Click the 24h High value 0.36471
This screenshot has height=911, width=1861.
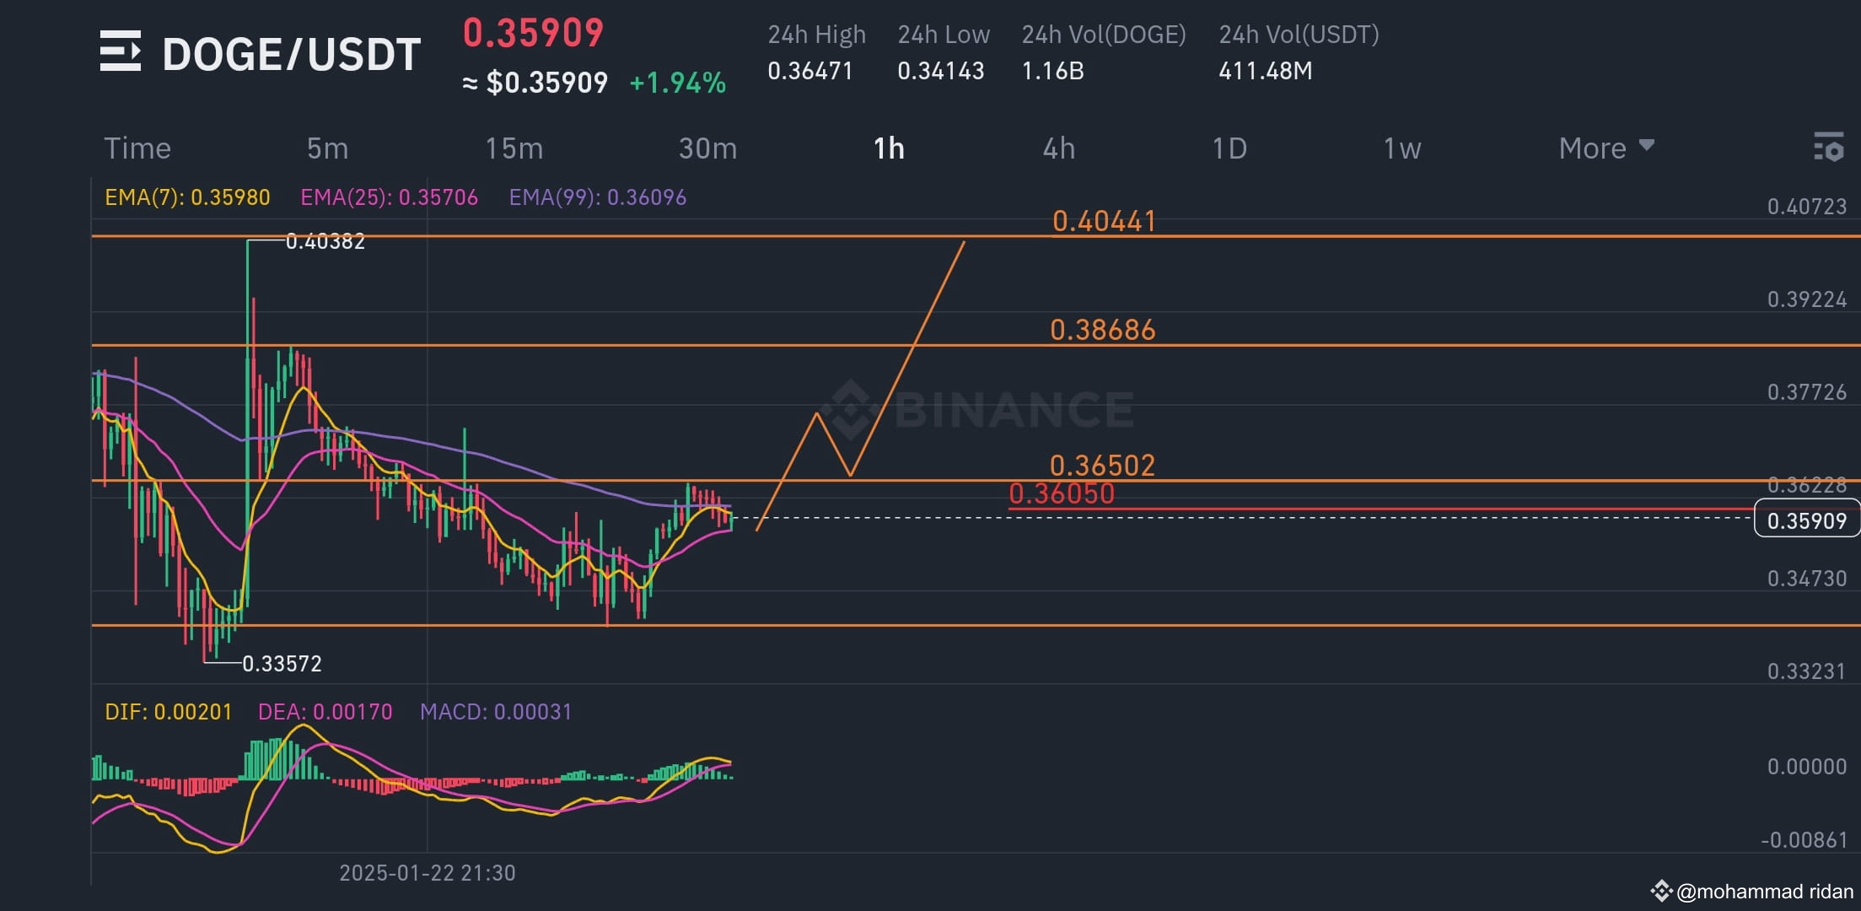(811, 71)
